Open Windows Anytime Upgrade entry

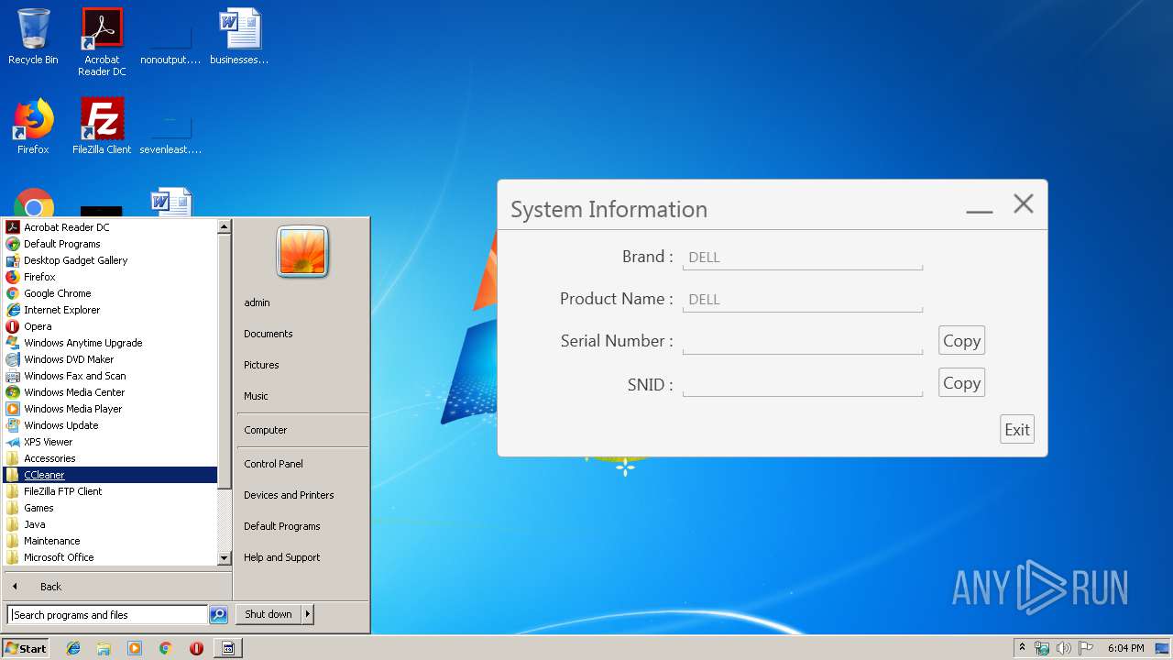110,343
